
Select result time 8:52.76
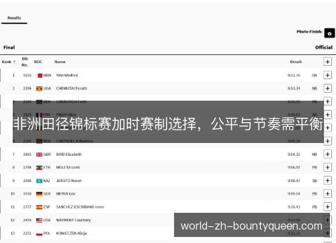(294, 75)
